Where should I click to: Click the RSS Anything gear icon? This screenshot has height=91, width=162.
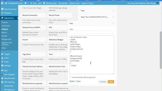pyautogui.click(x=2, y=82)
